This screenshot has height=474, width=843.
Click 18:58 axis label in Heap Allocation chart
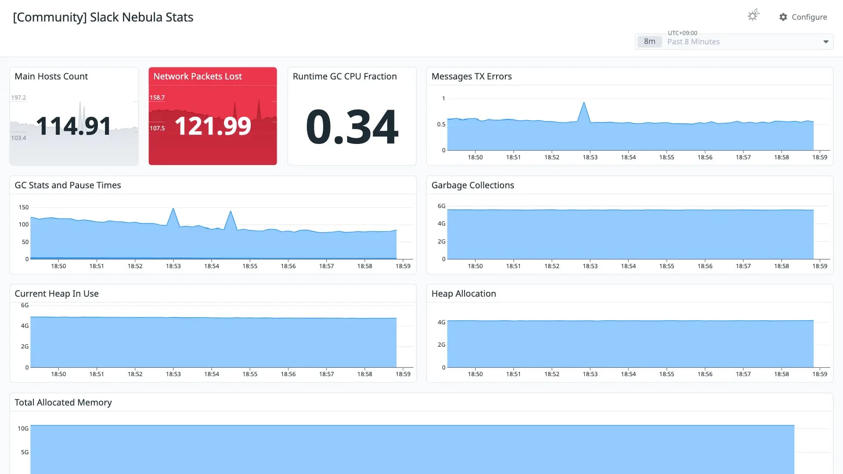point(782,374)
